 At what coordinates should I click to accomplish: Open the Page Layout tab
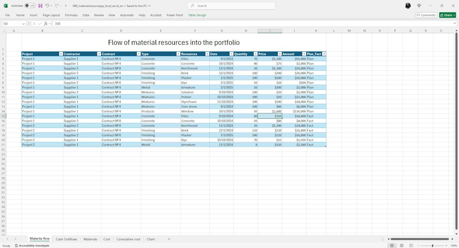[51, 15]
